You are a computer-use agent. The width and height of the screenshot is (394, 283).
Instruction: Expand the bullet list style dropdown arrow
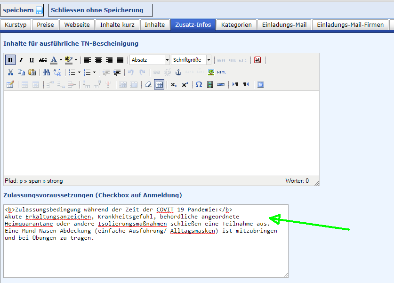79,73
